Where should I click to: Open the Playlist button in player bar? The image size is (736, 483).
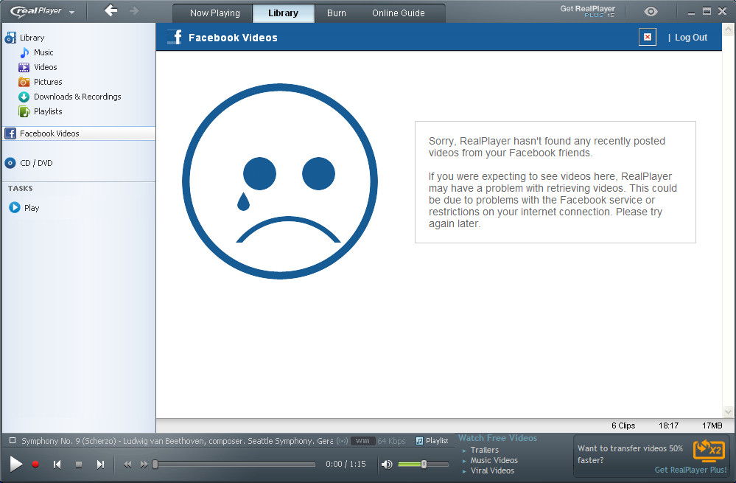tap(432, 441)
